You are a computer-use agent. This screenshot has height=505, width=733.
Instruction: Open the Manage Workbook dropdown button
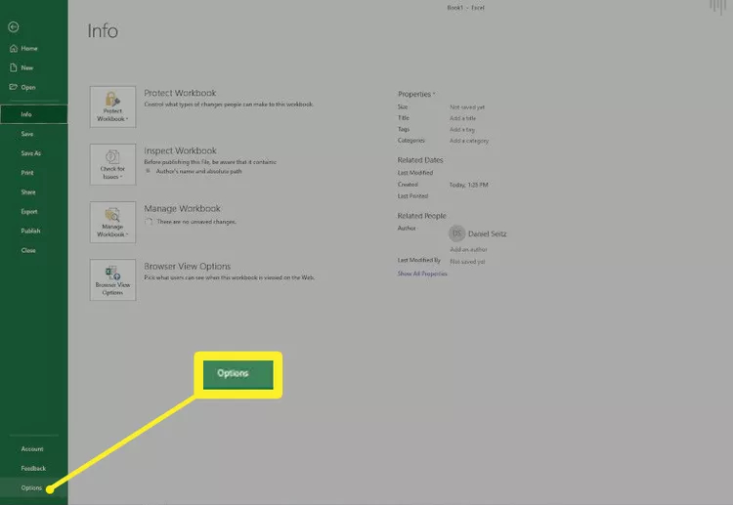point(112,223)
